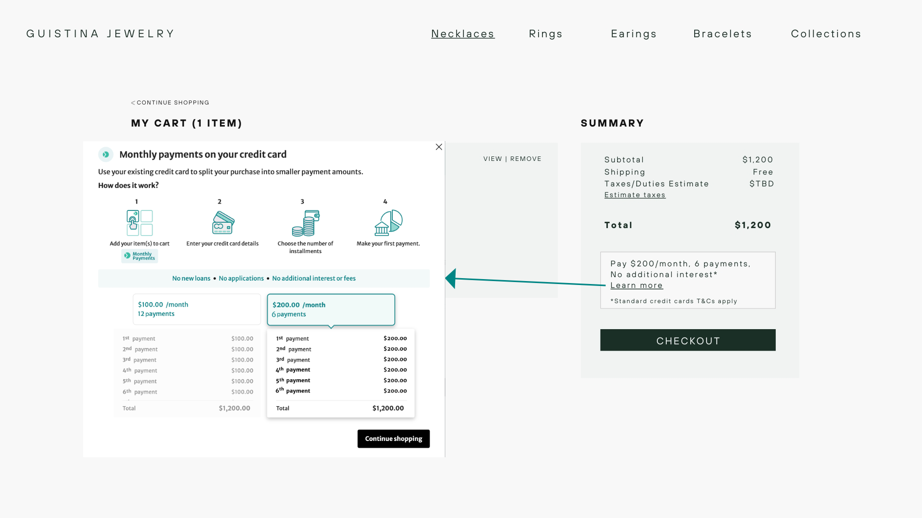The height and width of the screenshot is (518, 922).
Task: Click the credit card details icon
Action: 223,223
